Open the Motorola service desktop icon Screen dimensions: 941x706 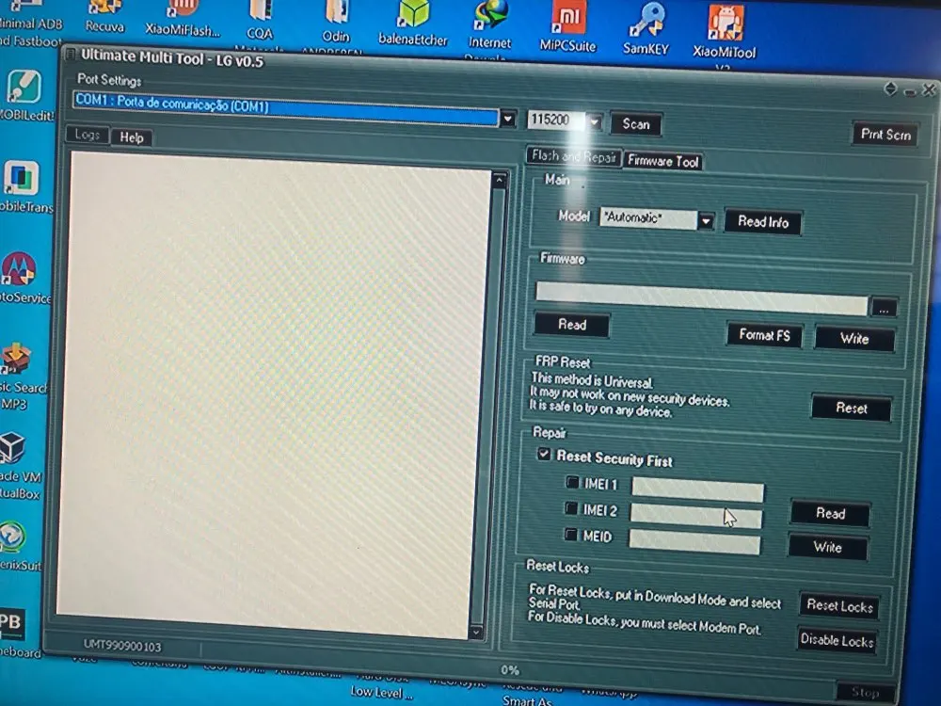(x=21, y=278)
